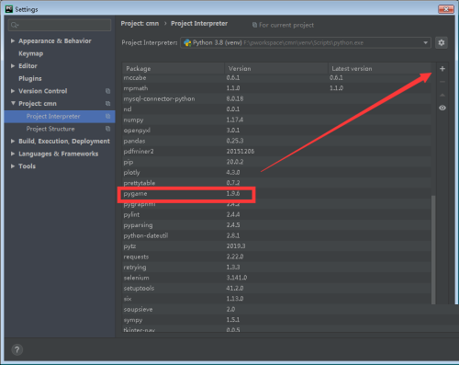
Task: Open the interpreter gear settings icon
Action: tap(442, 42)
